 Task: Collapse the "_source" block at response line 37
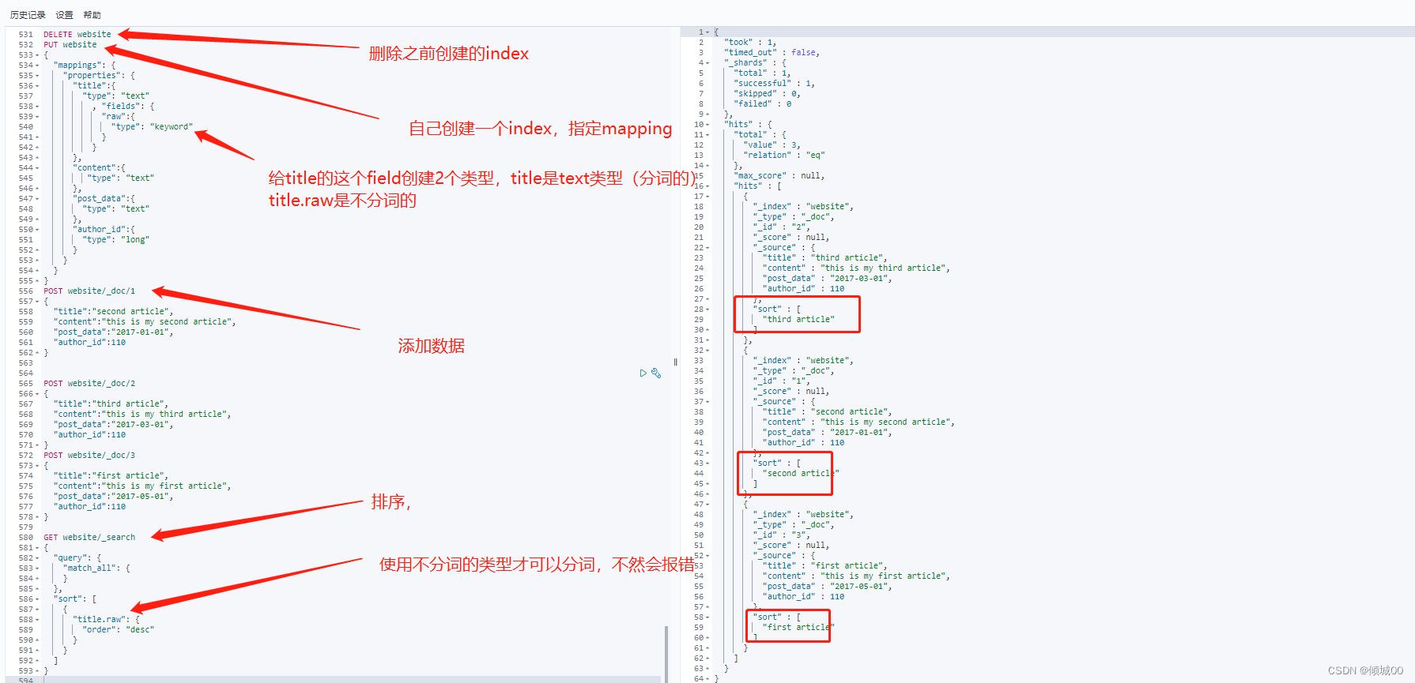click(707, 402)
